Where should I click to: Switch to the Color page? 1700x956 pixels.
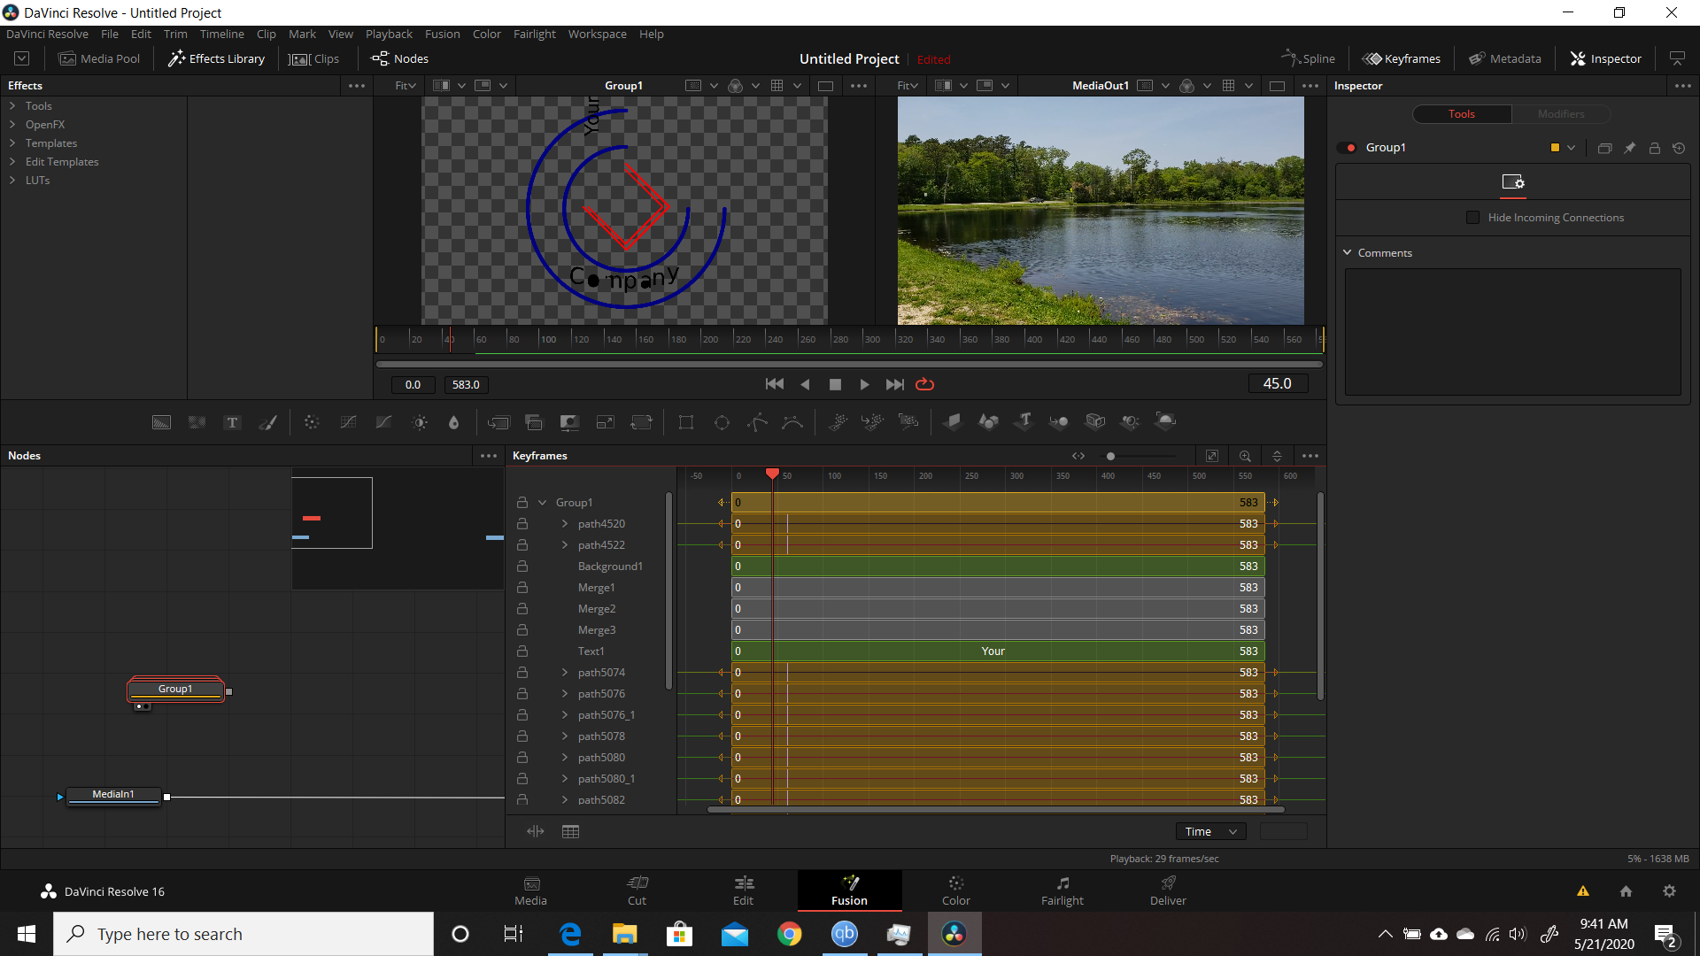[955, 890]
